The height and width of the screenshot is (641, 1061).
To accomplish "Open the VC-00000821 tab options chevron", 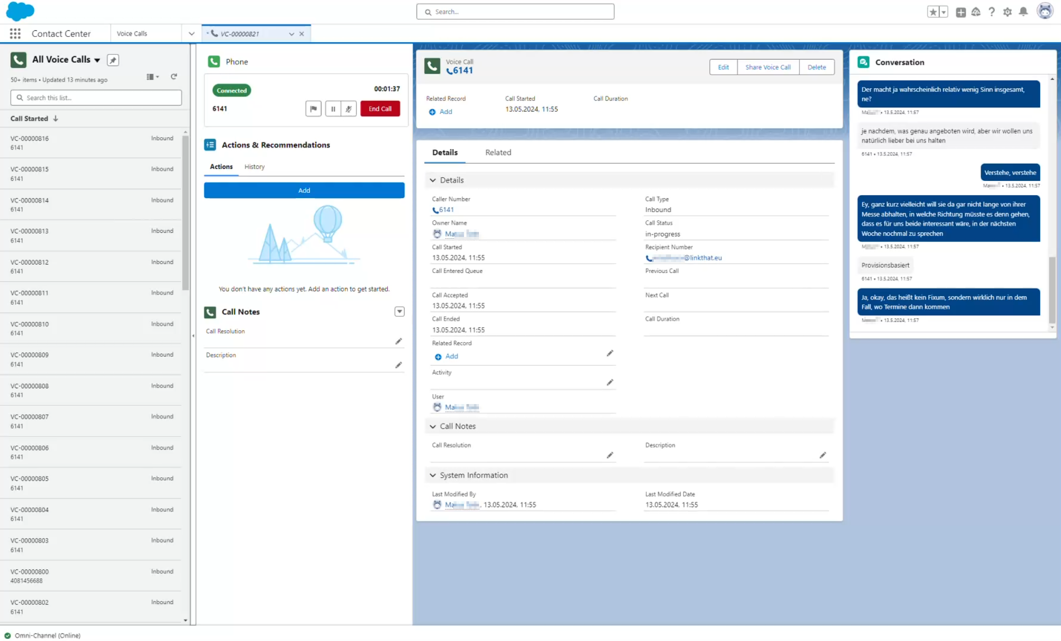I will pyautogui.click(x=291, y=34).
